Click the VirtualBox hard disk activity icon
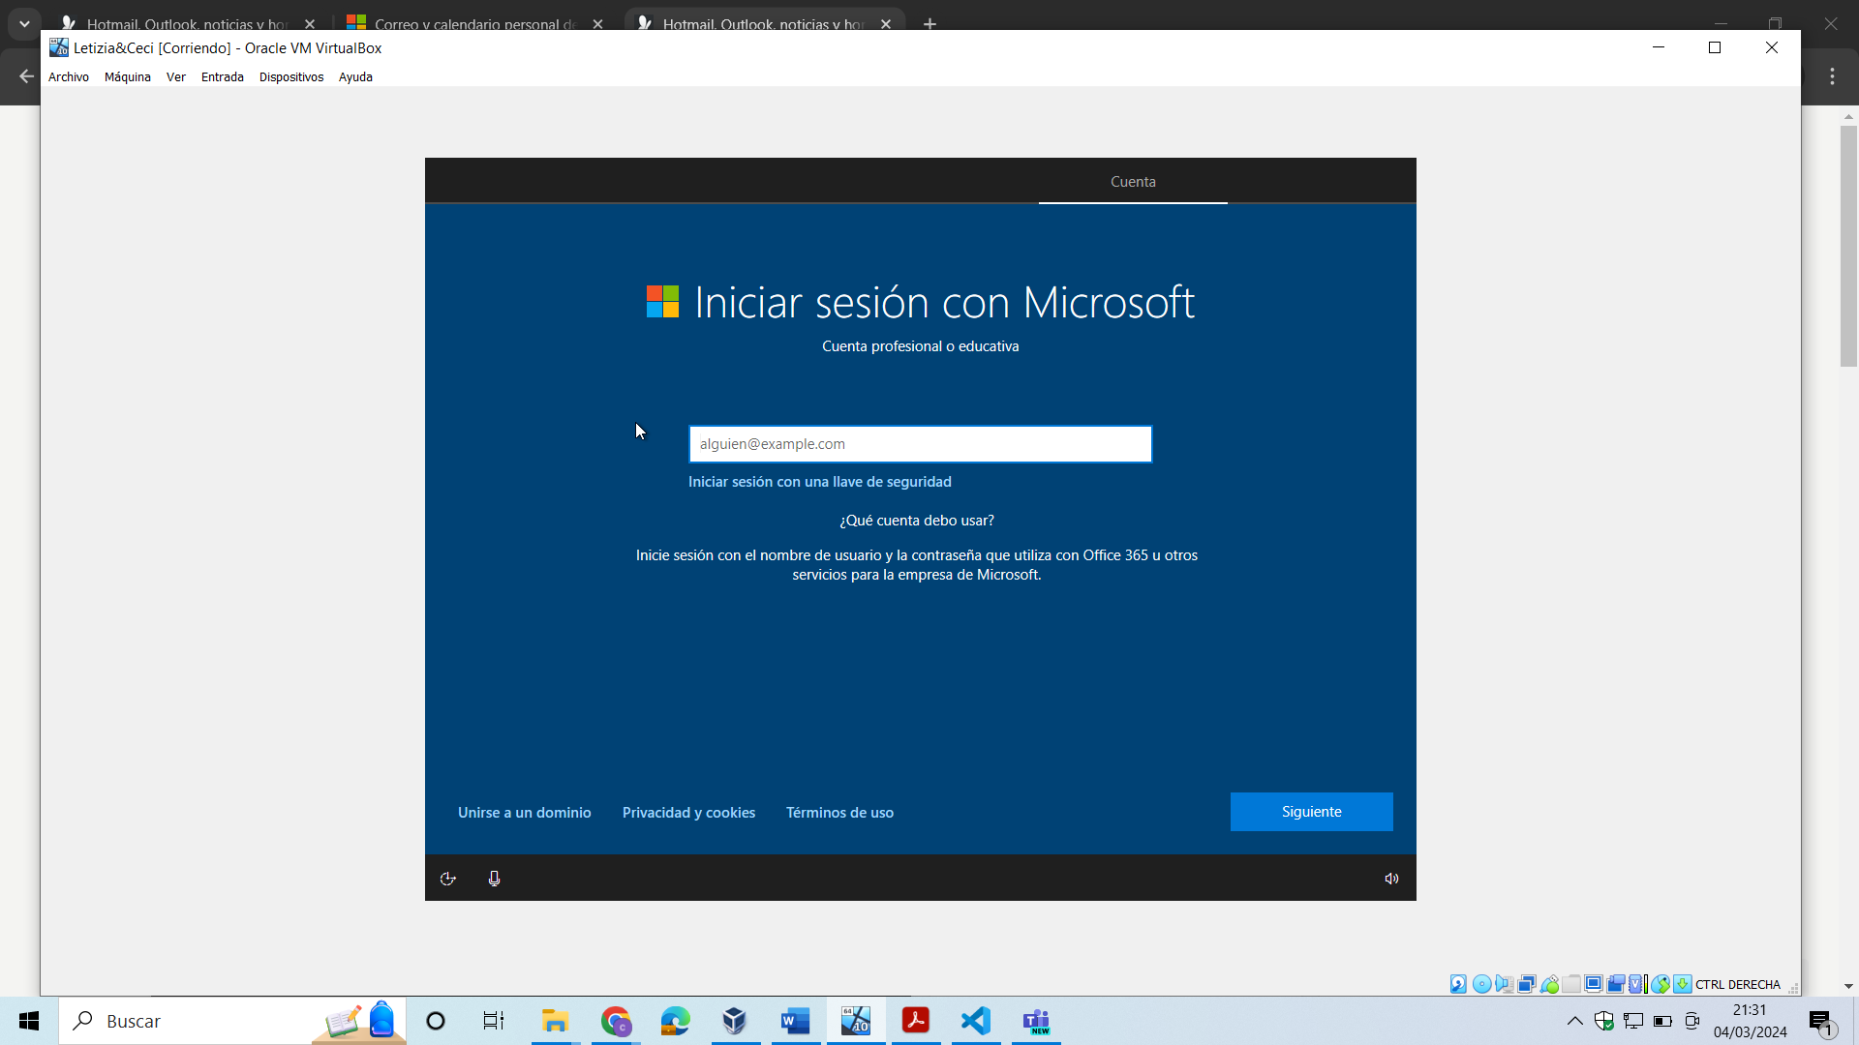 [1458, 984]
